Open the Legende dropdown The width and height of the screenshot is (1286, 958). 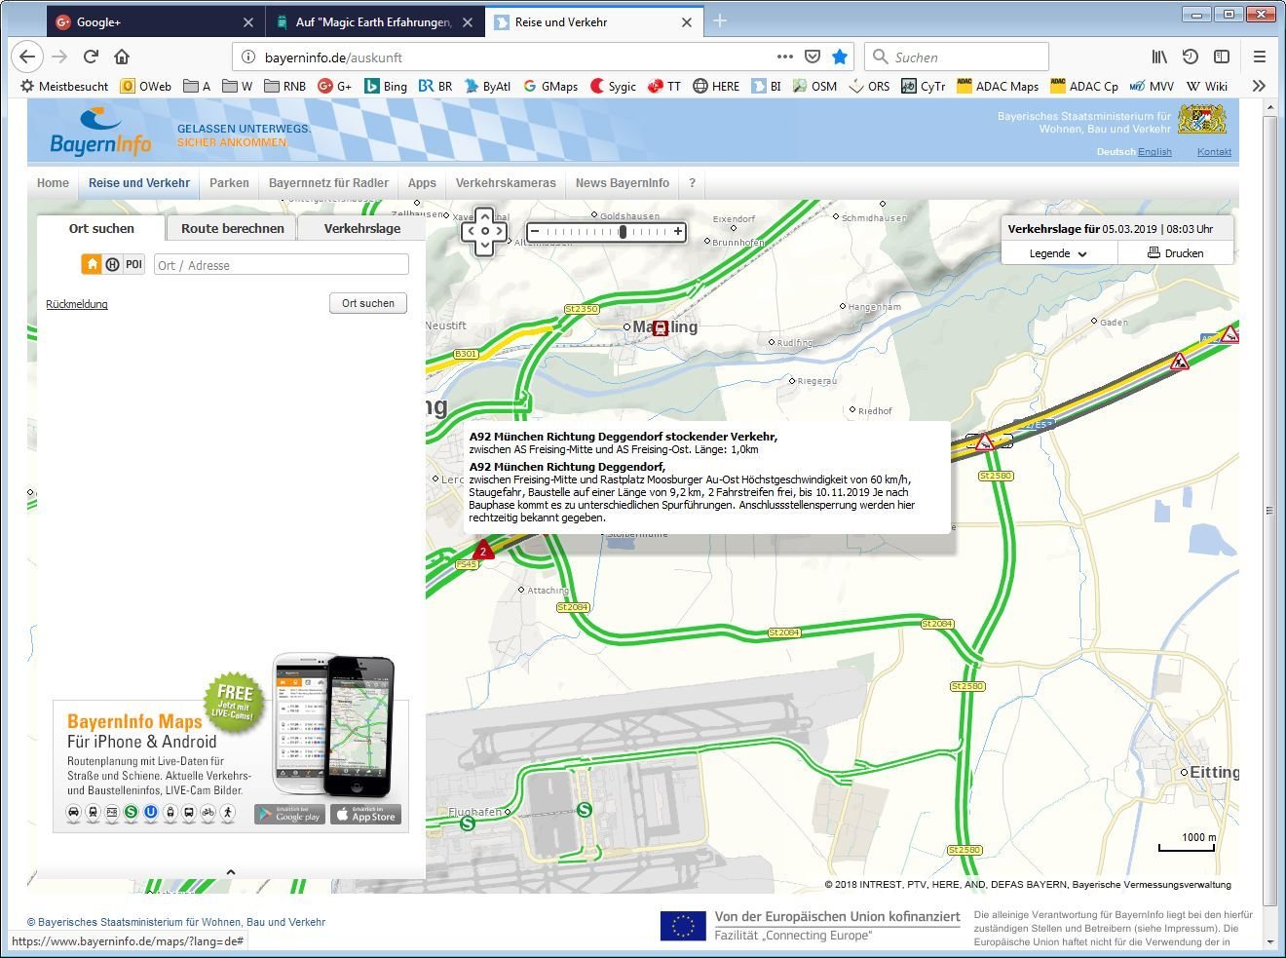pyautogui.click(x=1059, y=253)
